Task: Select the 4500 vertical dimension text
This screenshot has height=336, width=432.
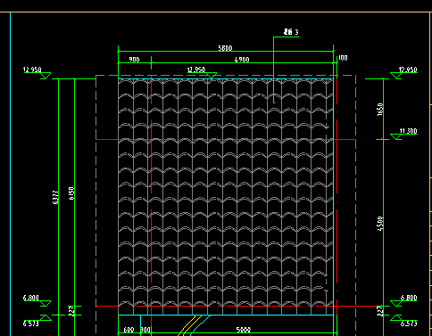Action: click(380, 223)
